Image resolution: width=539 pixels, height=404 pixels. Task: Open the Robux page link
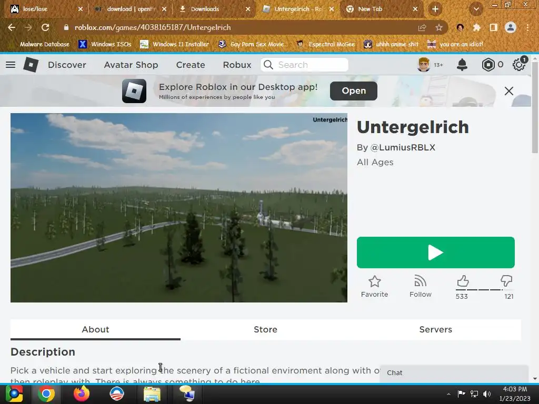pyautogui.click(x=237, y=65)
